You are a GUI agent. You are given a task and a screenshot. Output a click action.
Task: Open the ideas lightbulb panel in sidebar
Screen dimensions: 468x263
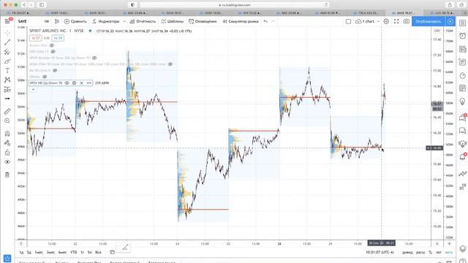pos(462,102)
